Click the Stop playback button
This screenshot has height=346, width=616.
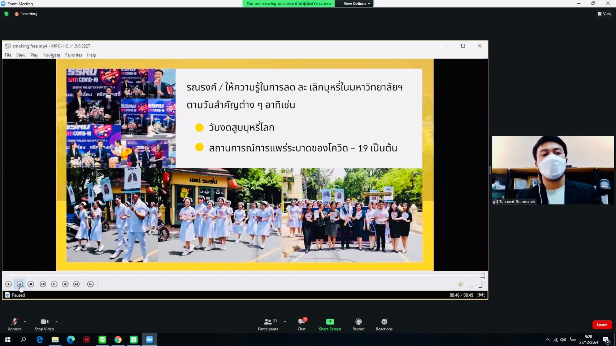coord(31,284)
